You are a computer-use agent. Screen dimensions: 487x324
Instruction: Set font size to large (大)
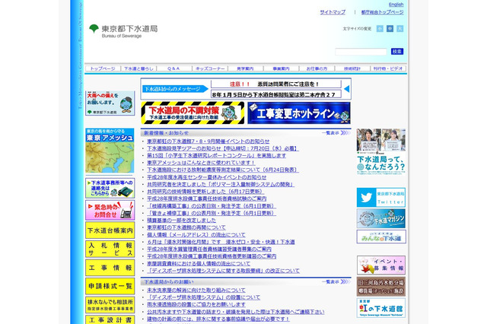(x=399, y=29)
